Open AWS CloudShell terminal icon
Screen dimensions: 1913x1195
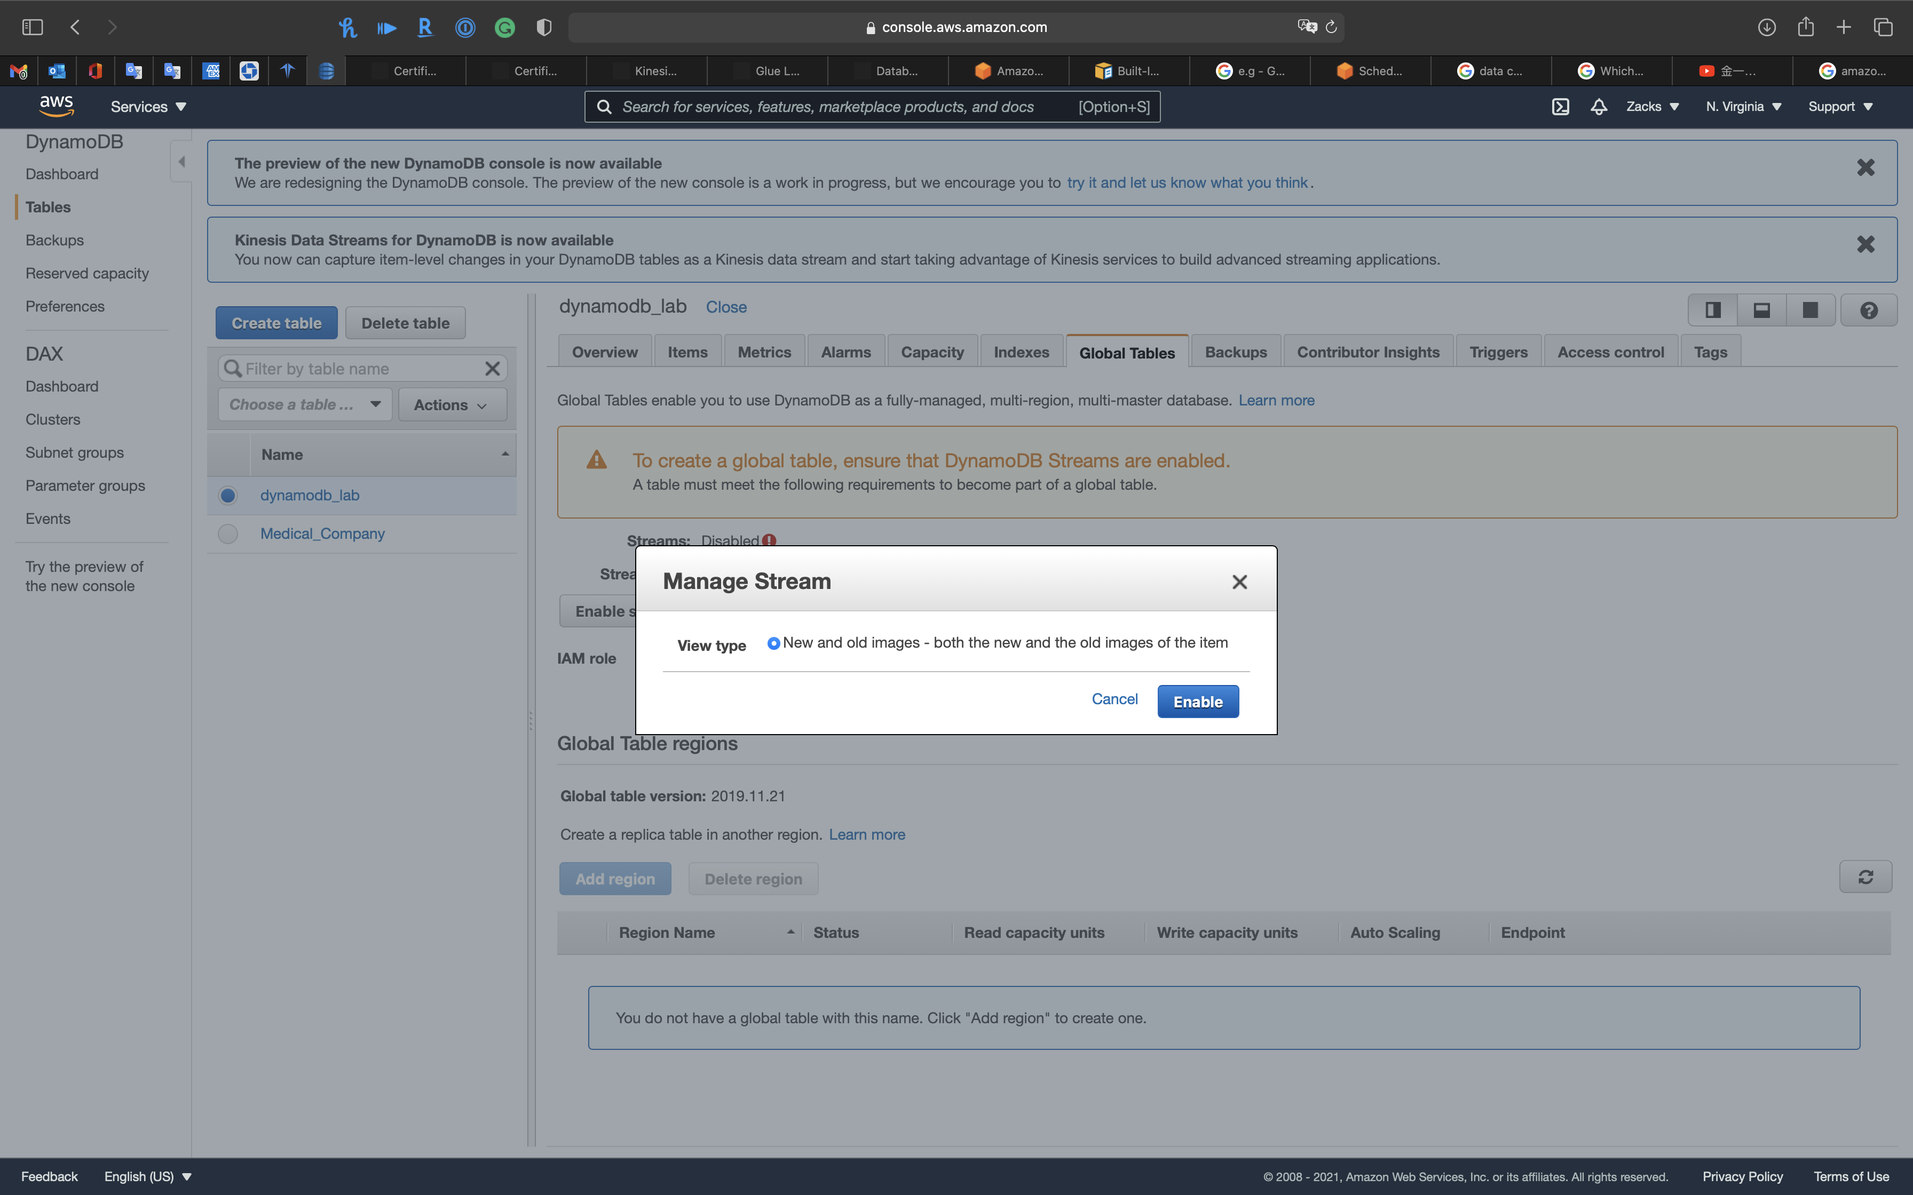pyautogui.click(x=1560, y=107)
